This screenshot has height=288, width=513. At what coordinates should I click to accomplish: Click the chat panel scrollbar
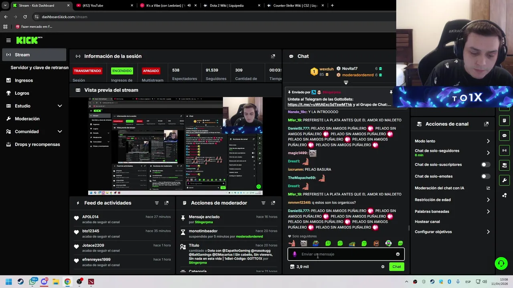[409, 228]
